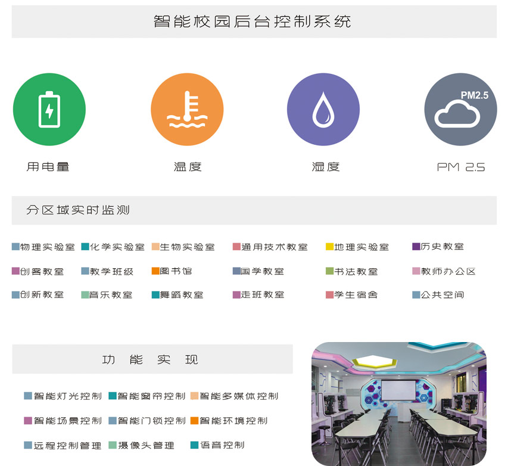511x466 pixels.
Task: Open the orange 温度 thermometer icon
Action: [187, 110]
